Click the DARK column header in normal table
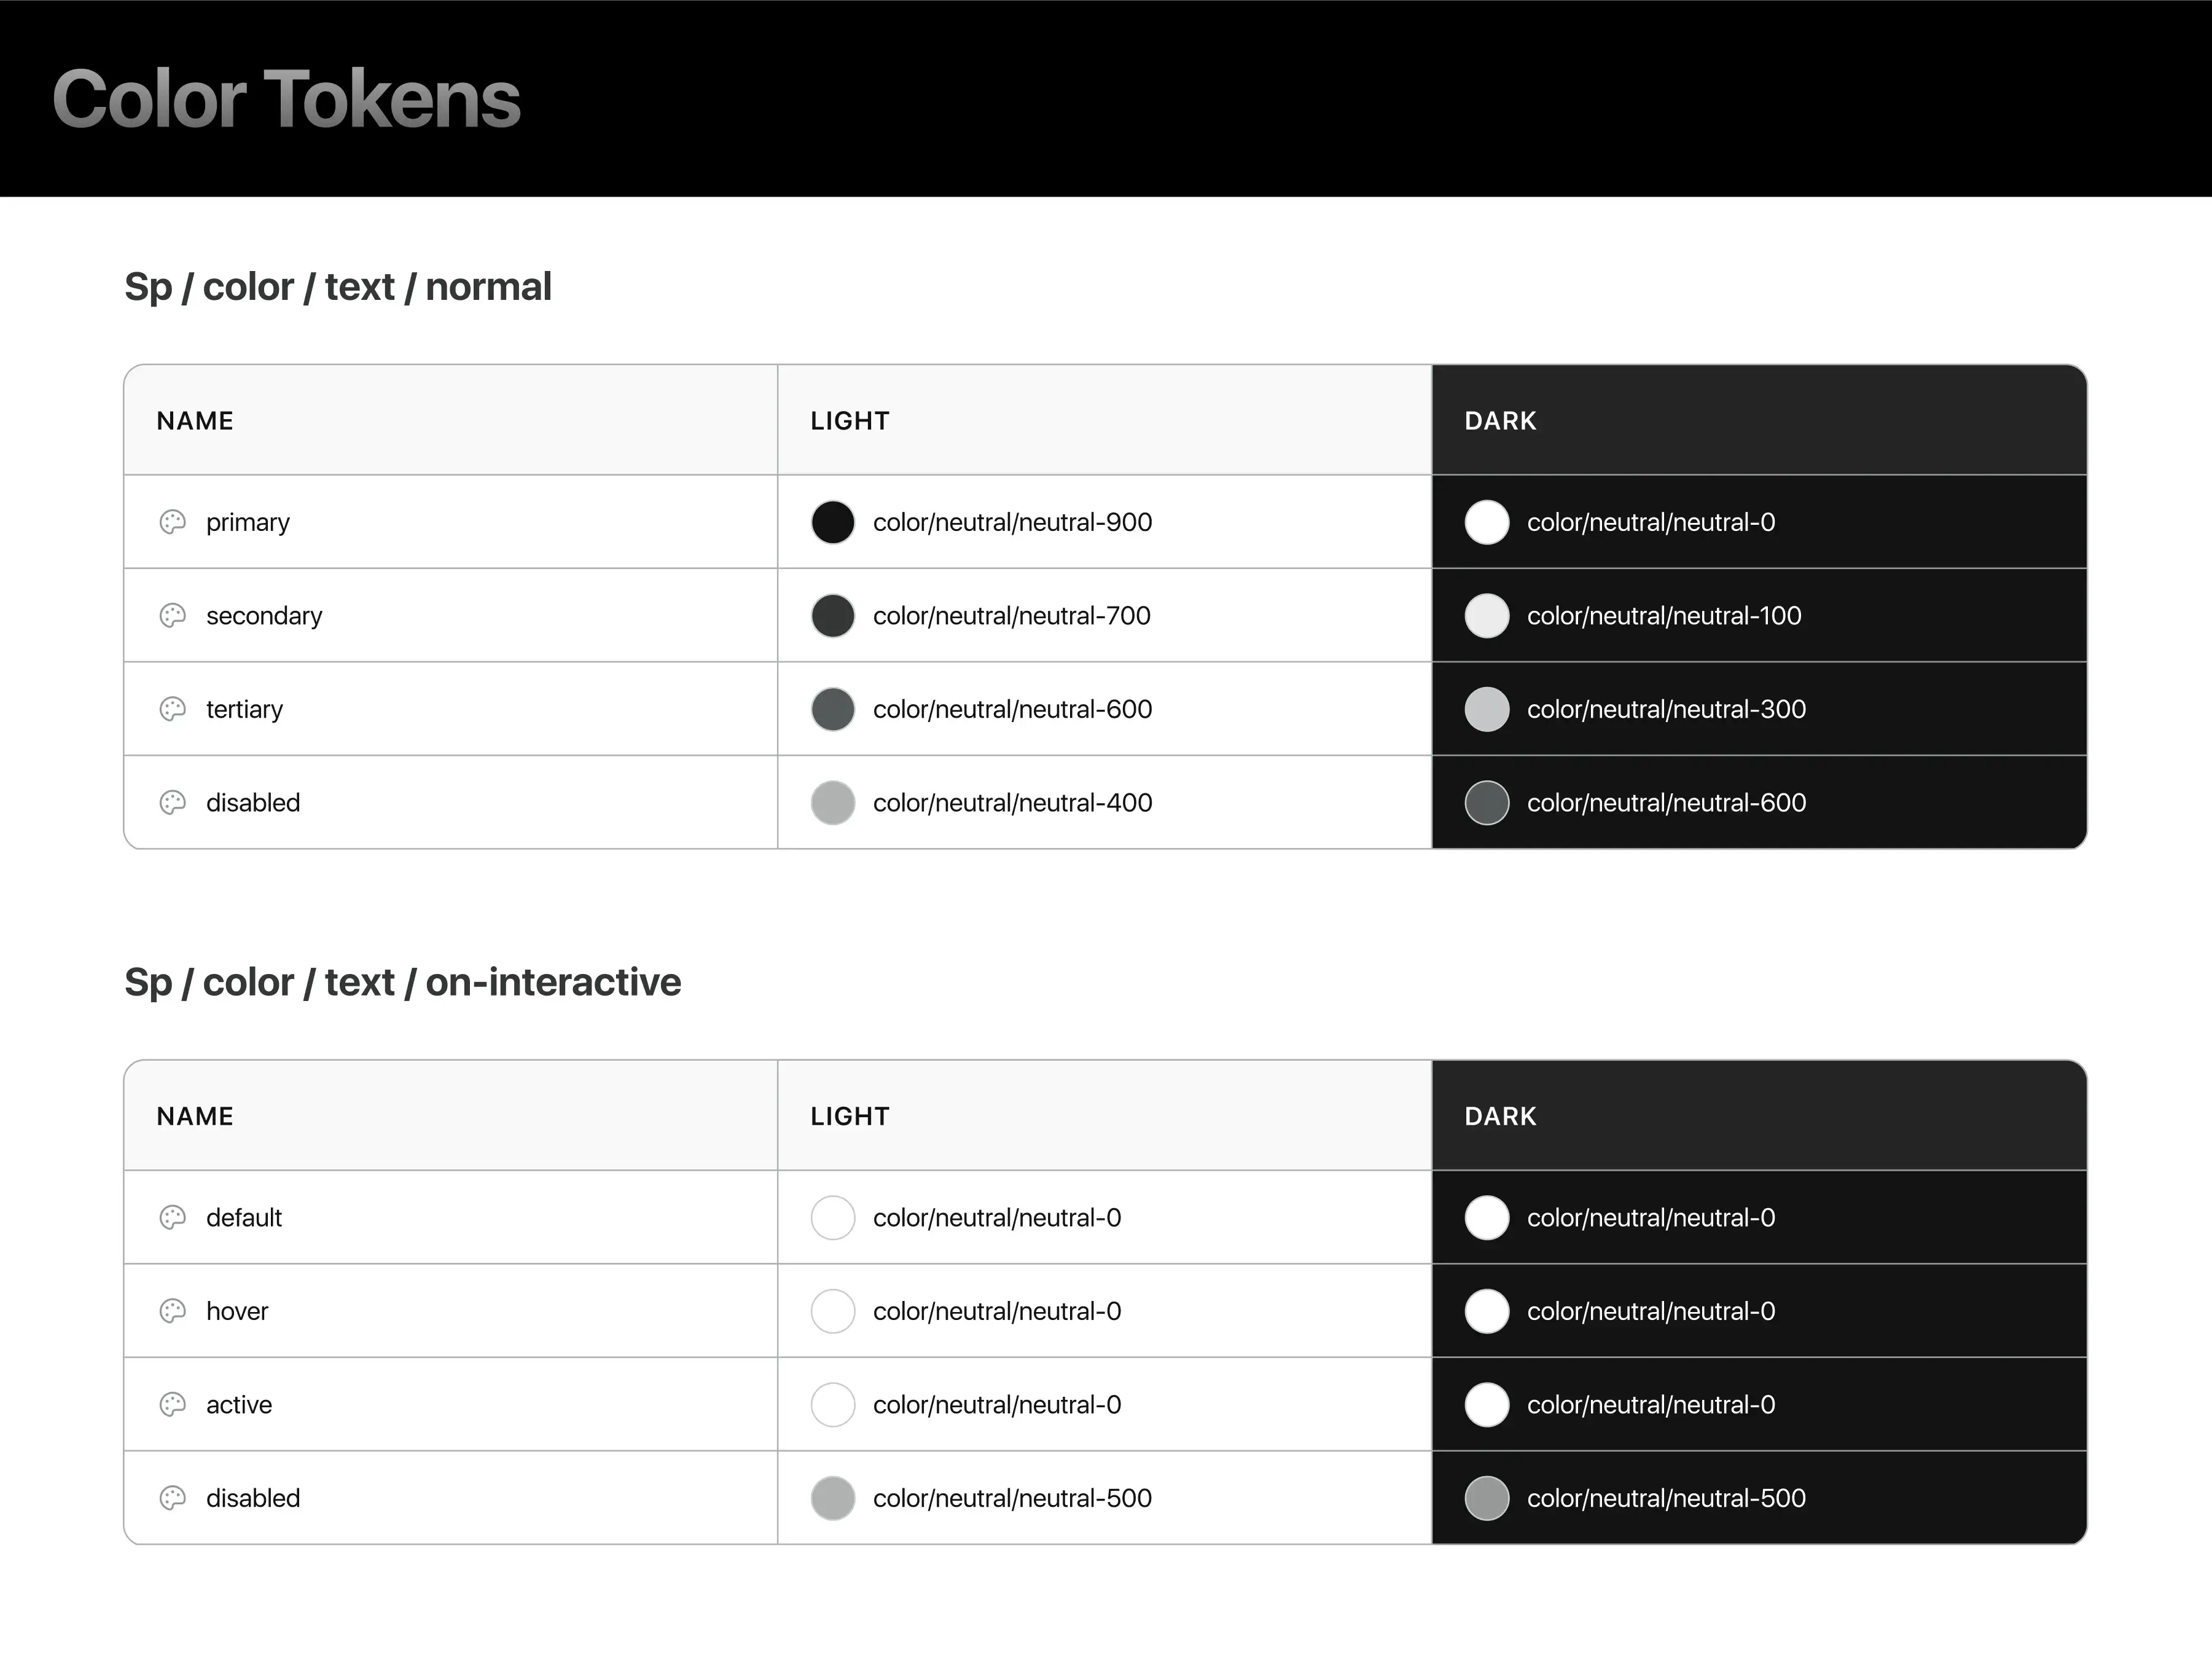This screenshot has height=1658, width=2212. click(x=1500, y=420)
